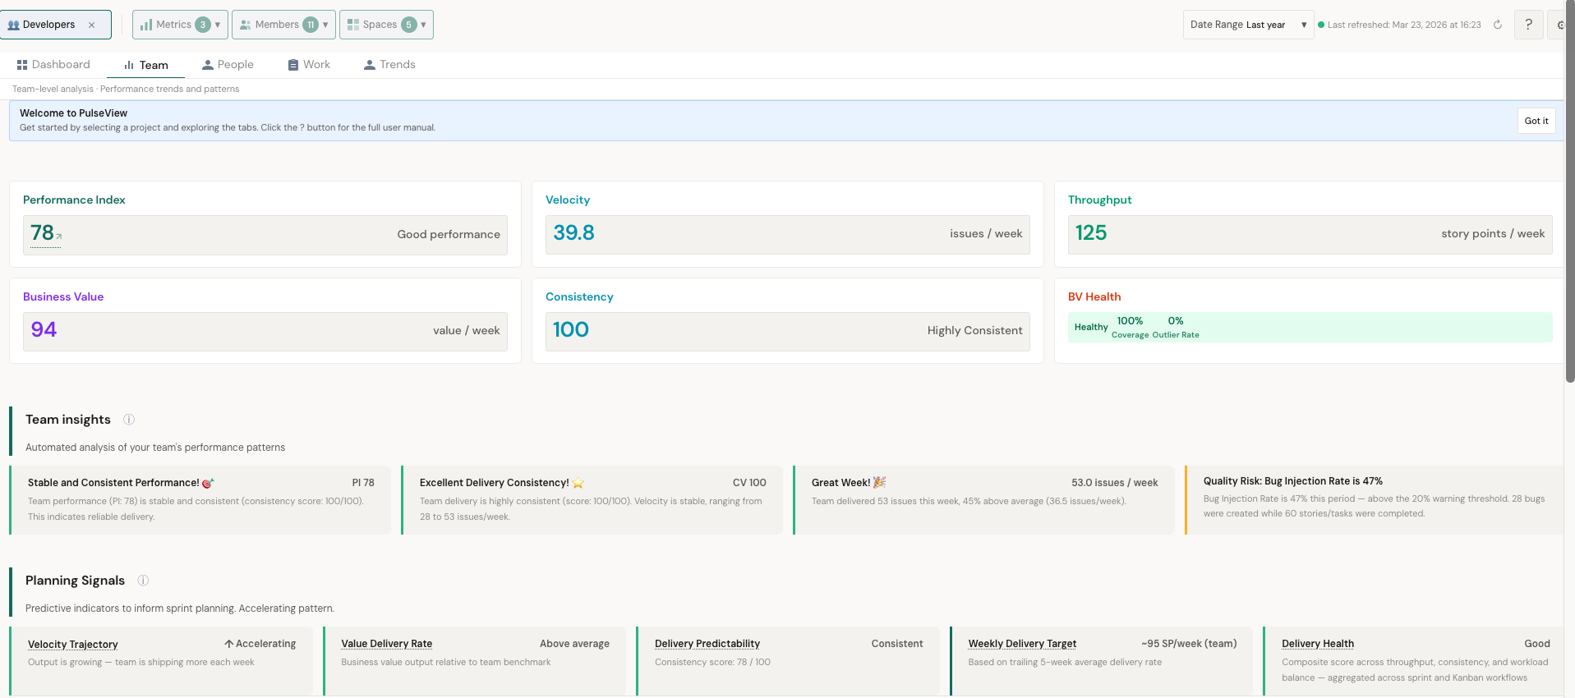Click the Business Value number 94
The height and width of the screenshot is (698, 1575).
[44, 330]
